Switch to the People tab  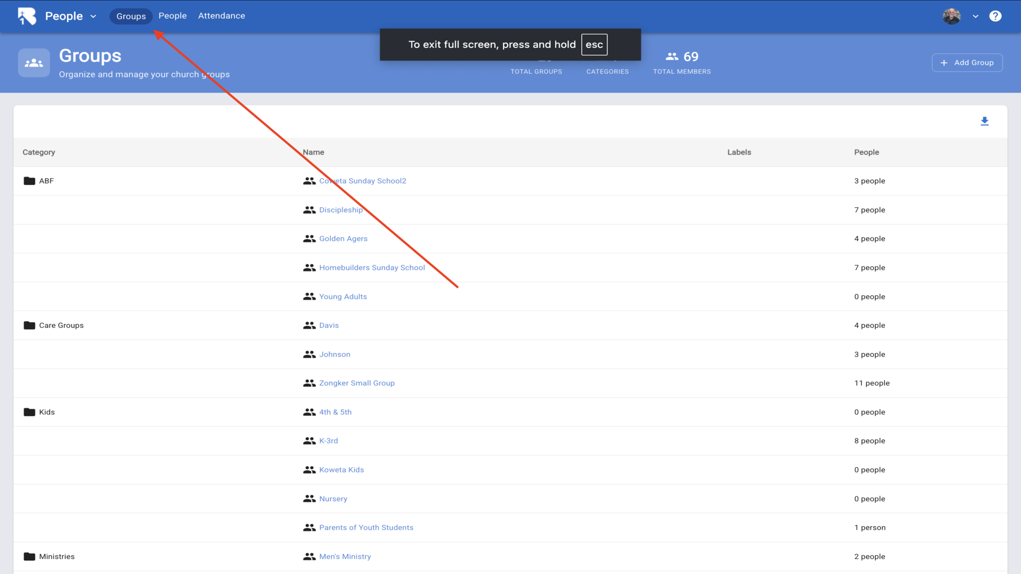[x=172, y=16]
